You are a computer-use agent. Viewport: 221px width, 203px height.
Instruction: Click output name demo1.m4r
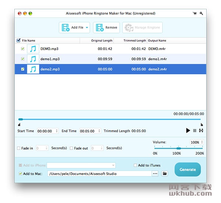pyautogui.click(x=157, y=59)
